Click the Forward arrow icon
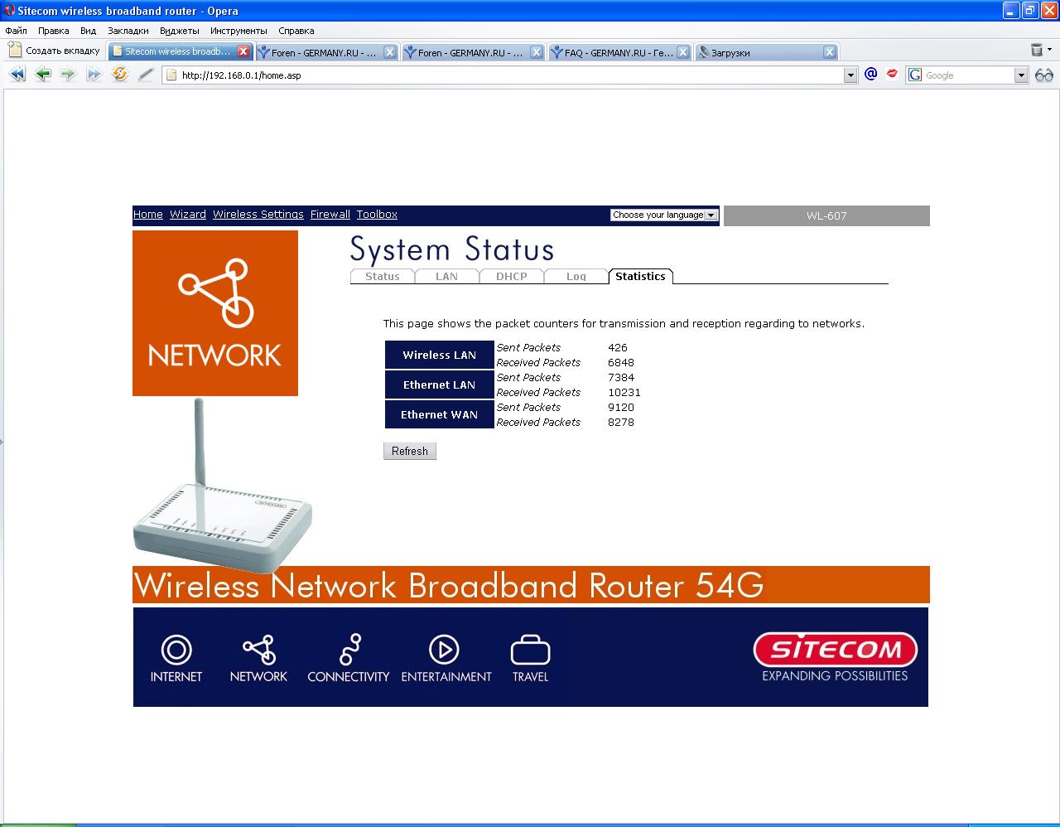The width and height of the screenshot is (1060, 827). (x=68, y=75)
